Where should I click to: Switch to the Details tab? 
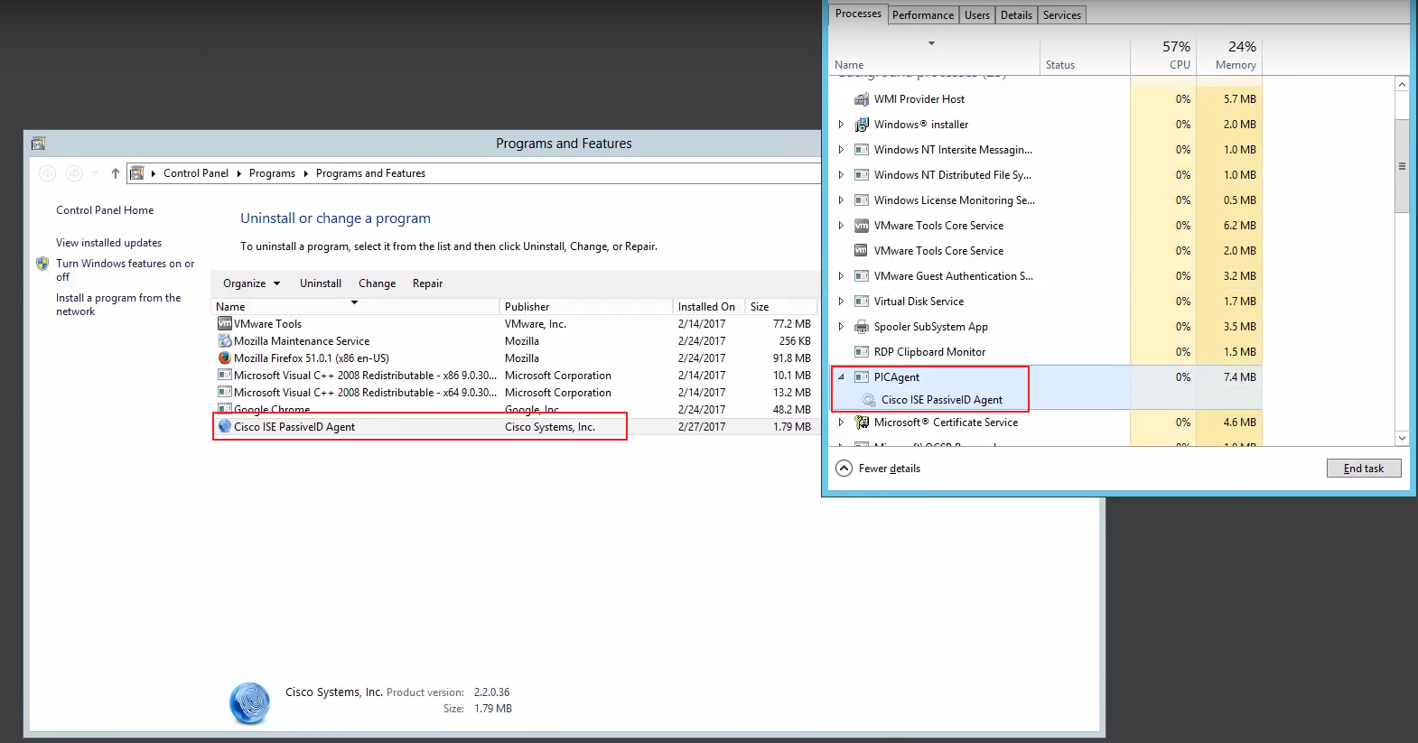1016,15
